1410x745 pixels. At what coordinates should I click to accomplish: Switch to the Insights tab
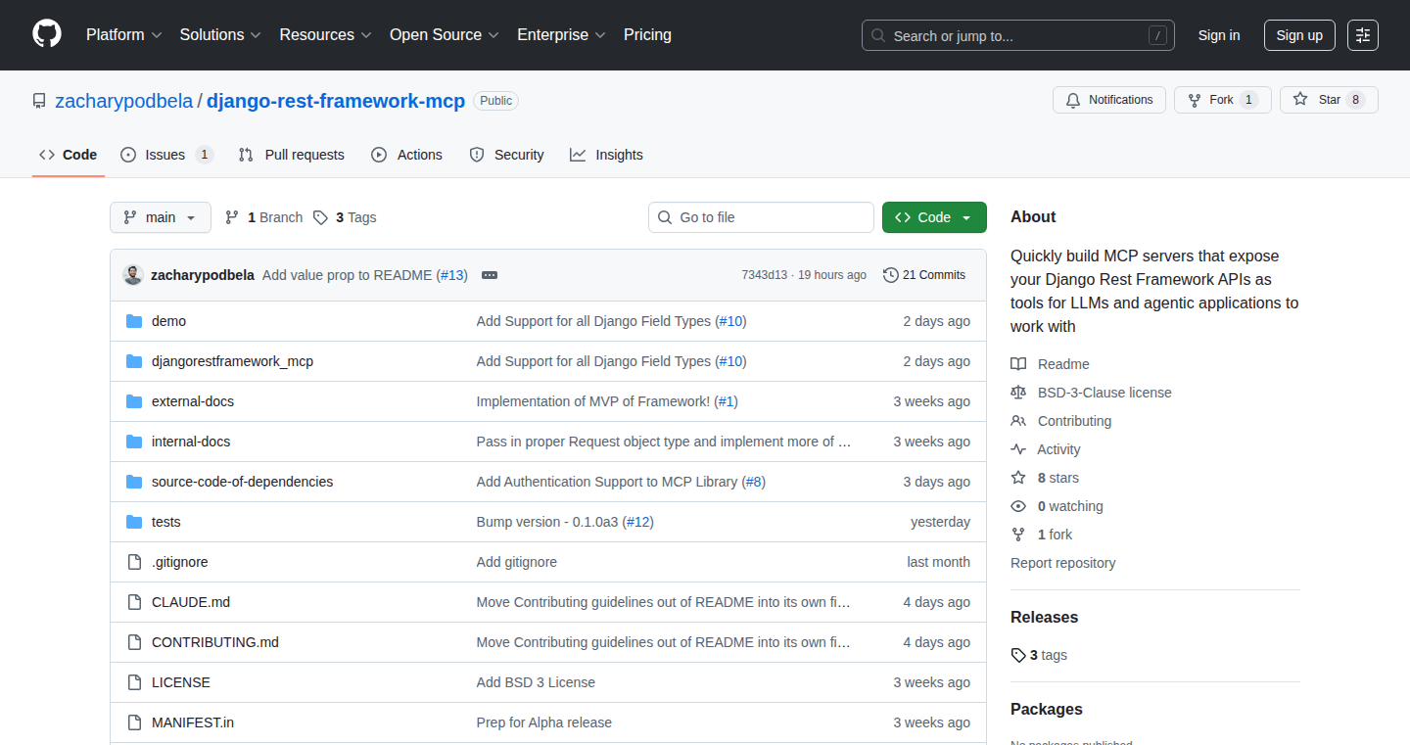coord(607,155)
